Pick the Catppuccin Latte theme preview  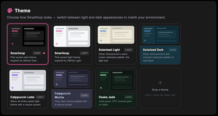(x=28, y=81)
